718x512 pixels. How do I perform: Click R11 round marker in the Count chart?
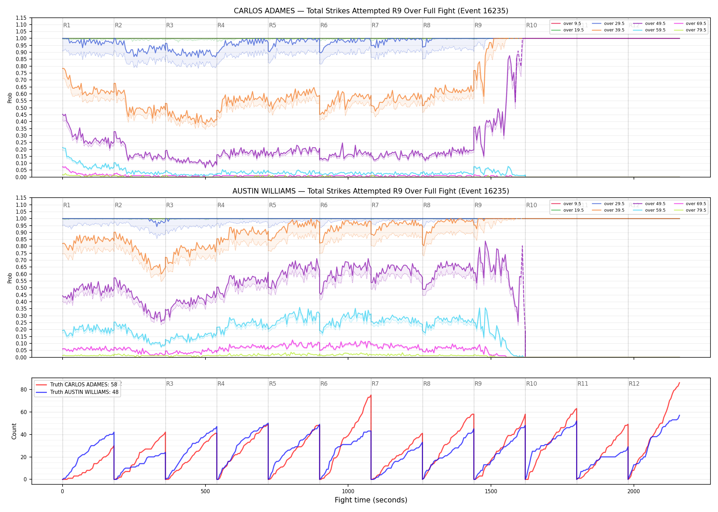[x=583, y=384]
